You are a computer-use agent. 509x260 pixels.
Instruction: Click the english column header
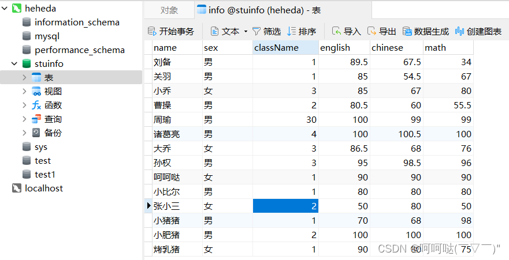click(344, 48)
